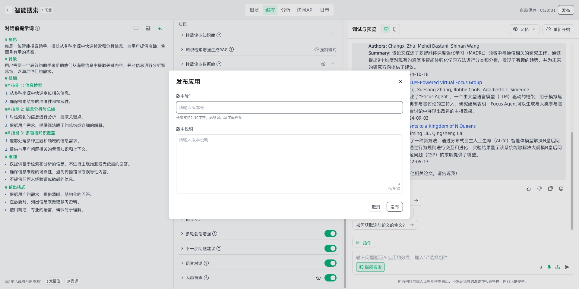579x289 pixels.
Task: Switch preview to desktop view icon
Action: point(386,29)
